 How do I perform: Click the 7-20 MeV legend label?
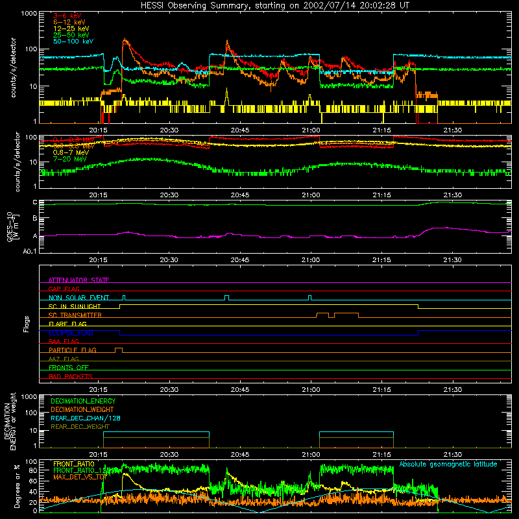tap(69, 159)
